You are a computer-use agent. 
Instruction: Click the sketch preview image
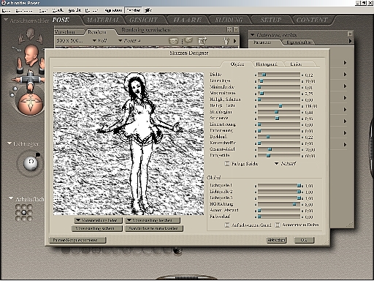click(129, 143)
